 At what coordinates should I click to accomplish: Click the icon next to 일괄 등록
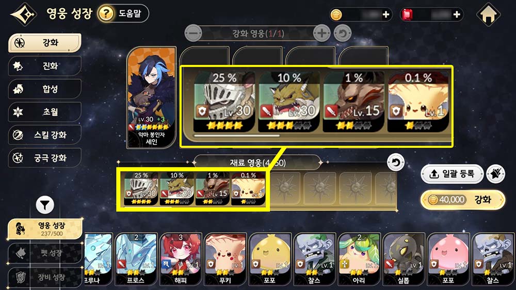pos(495,173)
